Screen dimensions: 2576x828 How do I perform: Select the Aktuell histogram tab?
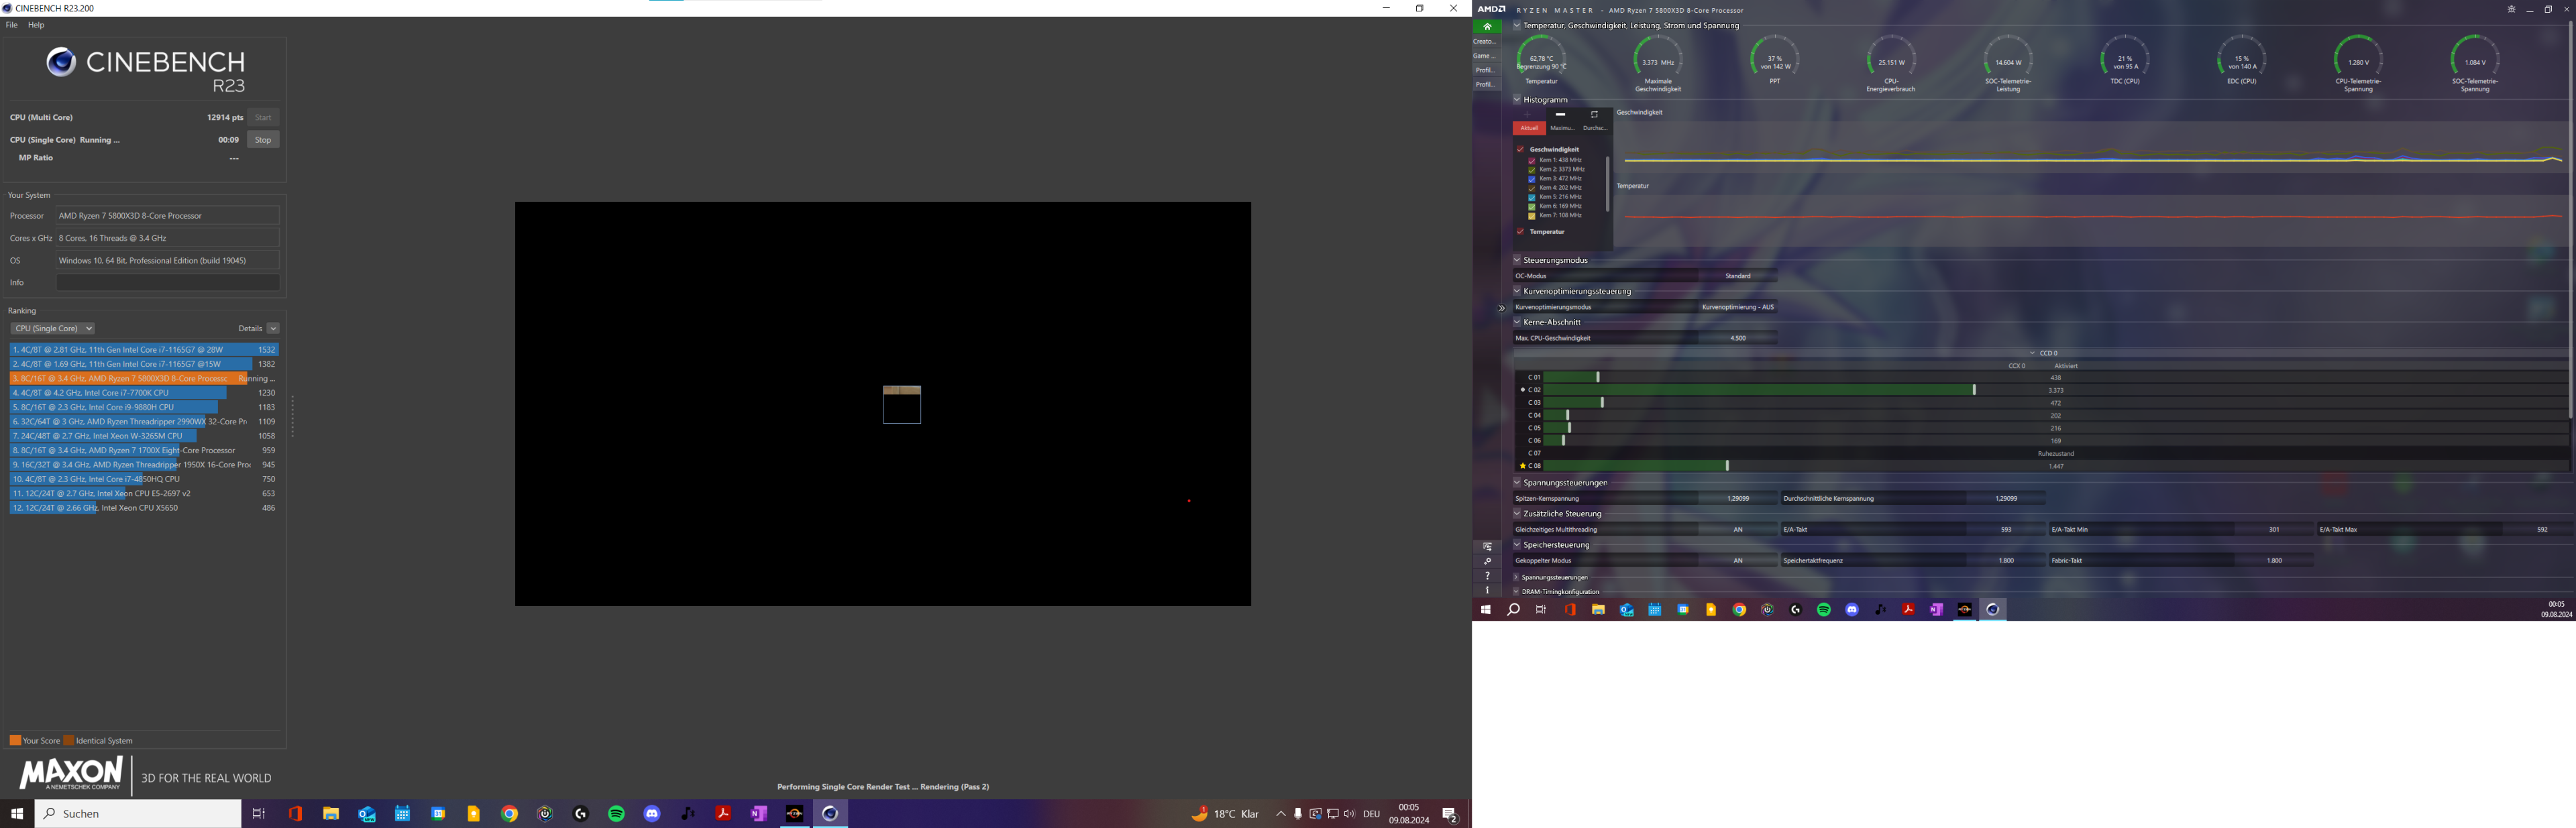1529,128
